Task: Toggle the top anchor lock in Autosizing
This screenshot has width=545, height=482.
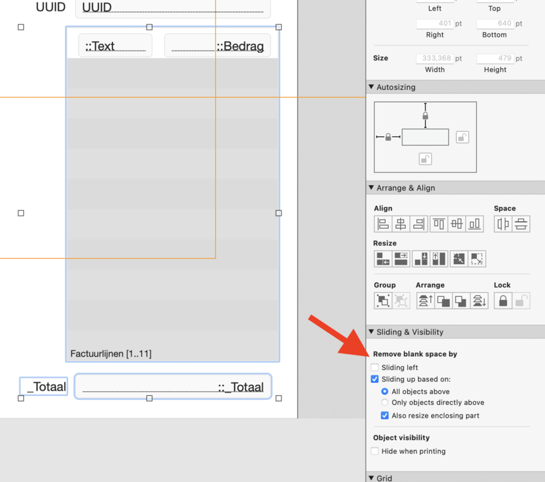Action: (425, 116)
